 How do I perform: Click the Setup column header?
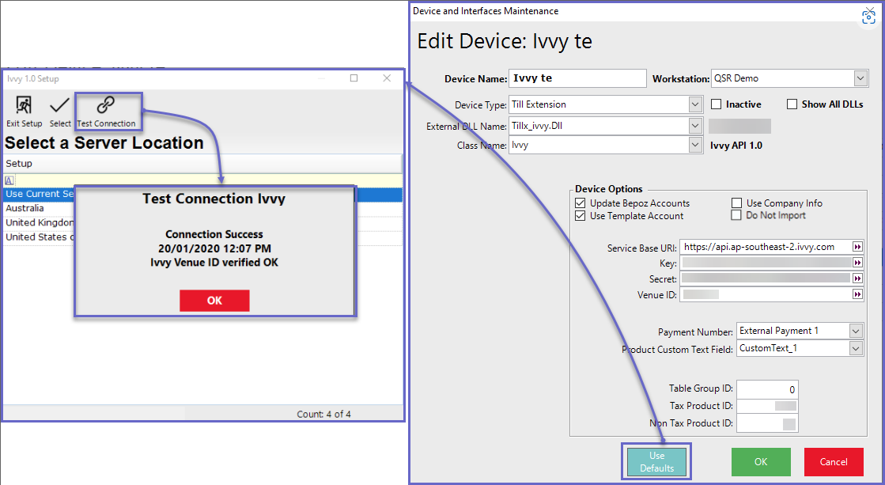tap(202, 164)
